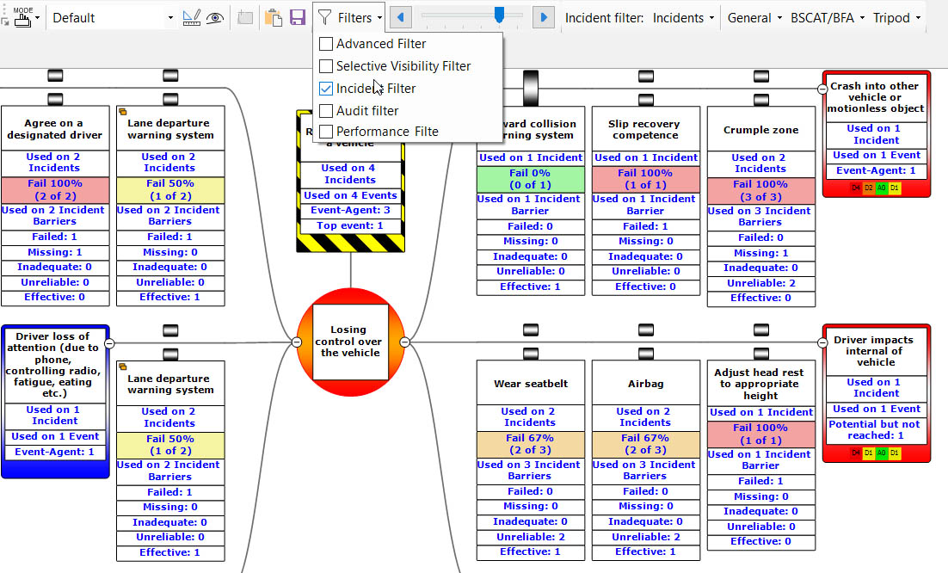This screenshot has height=573, width=948.
Task: Click the left blue arrow button
Action: 401,17
